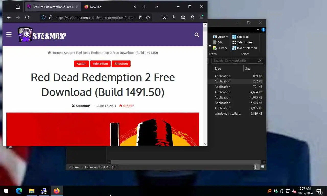327x196 pixels.
Task: Open Firefox application hamburger menu
Action: (x=201, y=17)
